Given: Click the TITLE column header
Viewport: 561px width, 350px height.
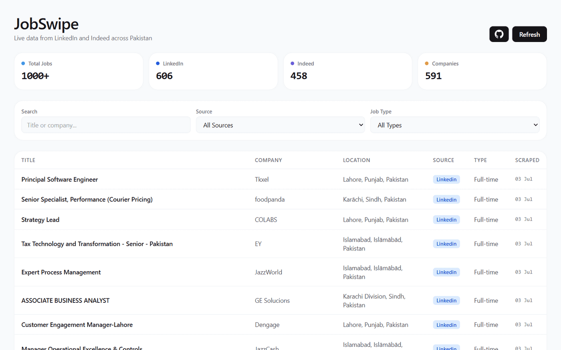Looking at the screenshot, I should [28, 160].
